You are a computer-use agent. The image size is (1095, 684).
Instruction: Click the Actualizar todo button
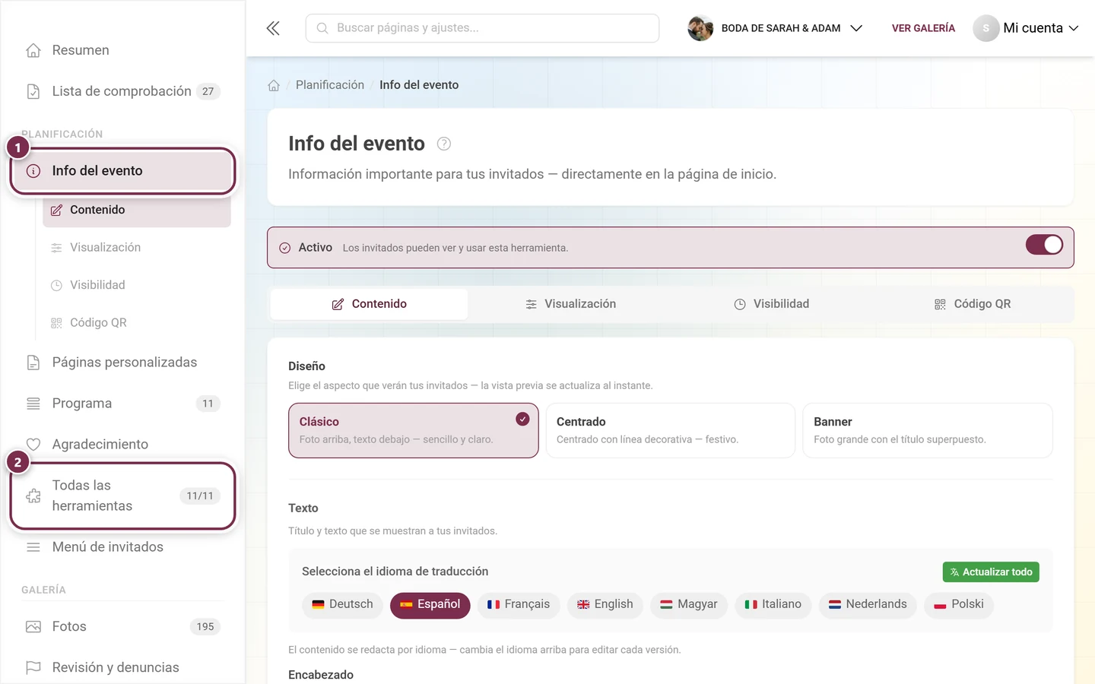(x=991, y=572)
